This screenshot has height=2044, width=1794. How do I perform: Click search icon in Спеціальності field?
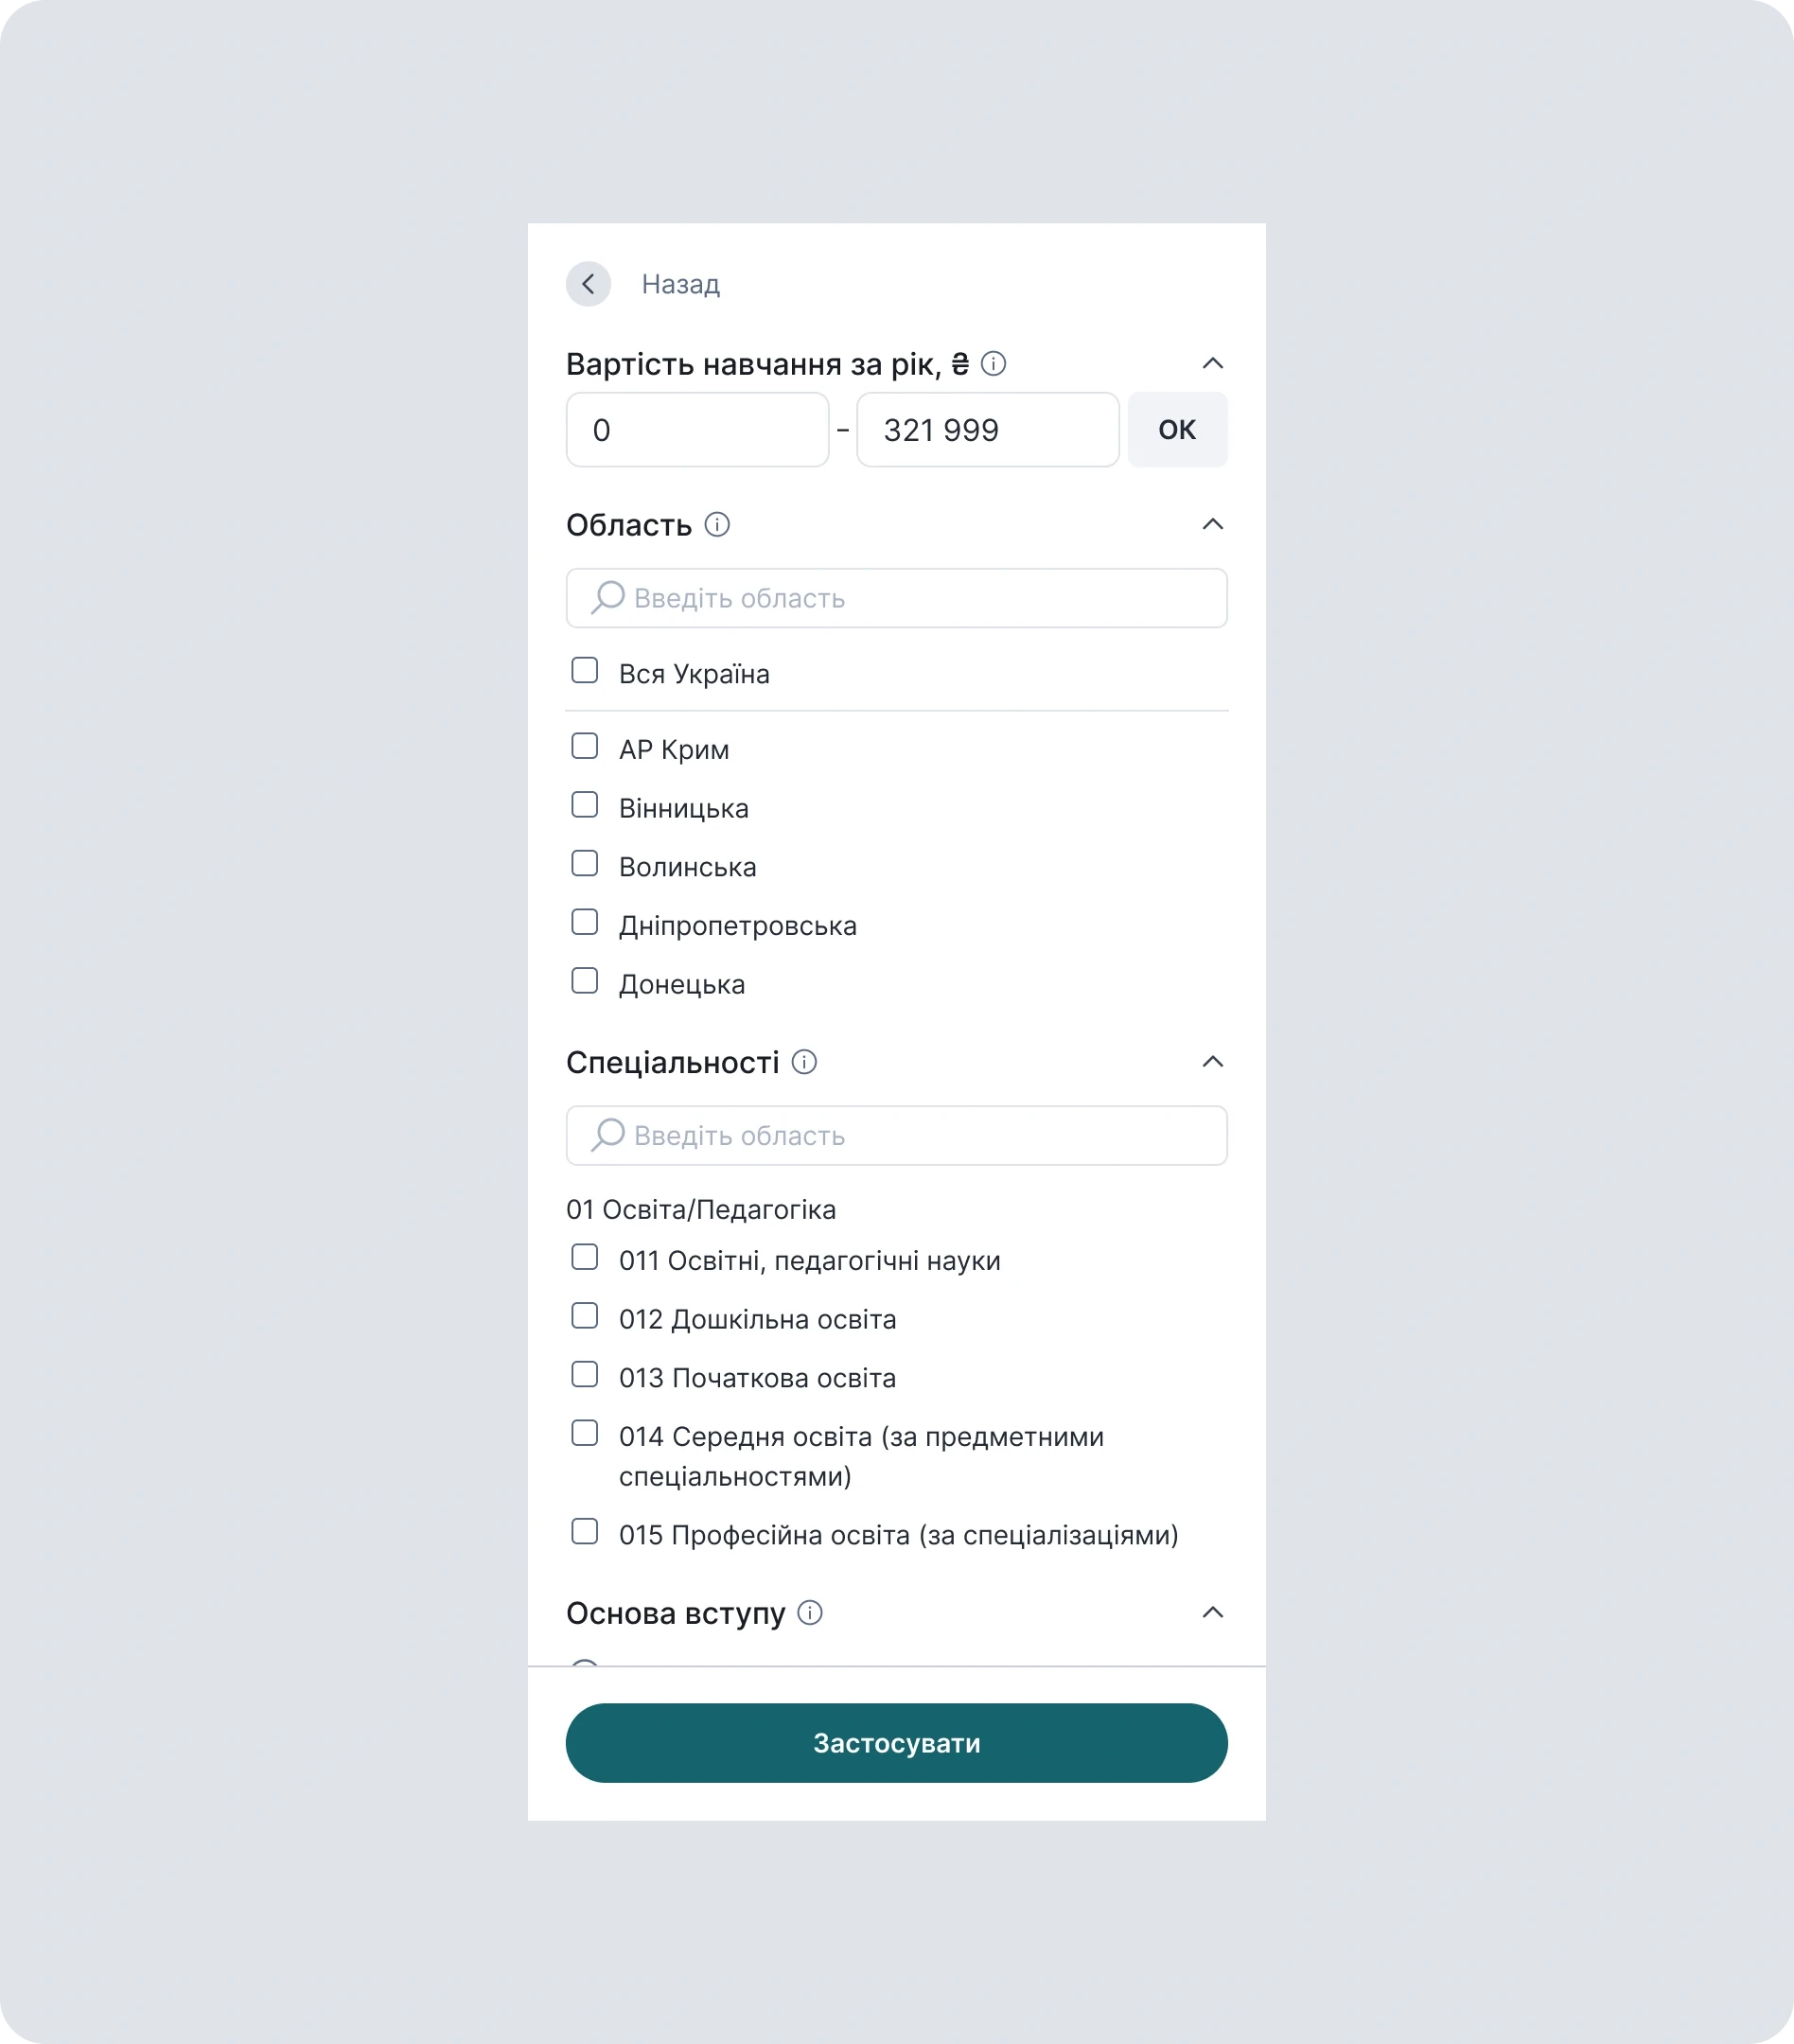tap(607, 1135)
